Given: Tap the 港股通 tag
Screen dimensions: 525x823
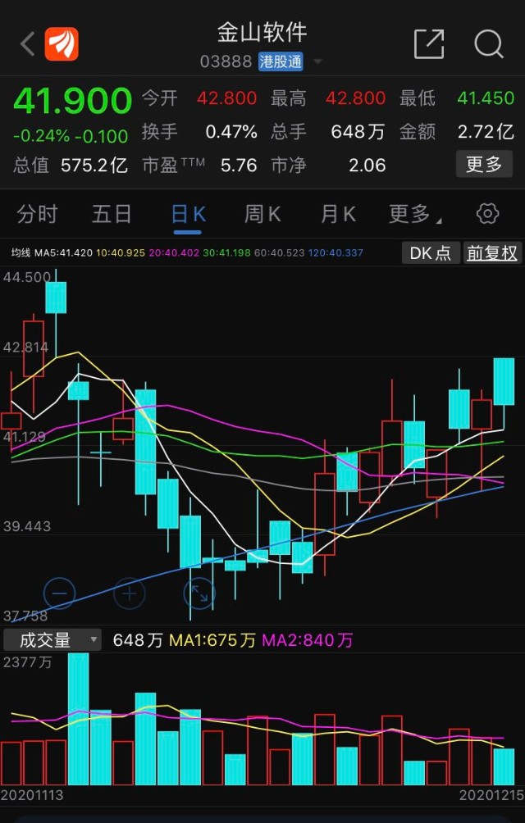Looking at the screenshot, I should coord(281,62).
